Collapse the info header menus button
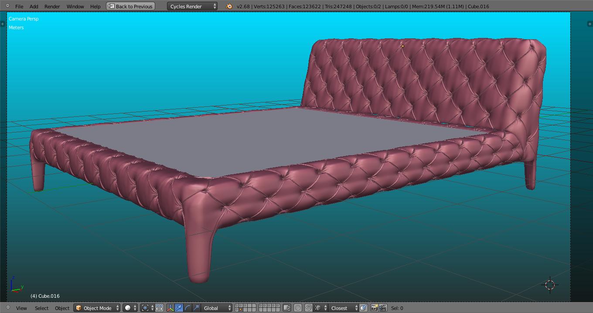The height and width of the screenshot is (313, 593). click(7, 6)
